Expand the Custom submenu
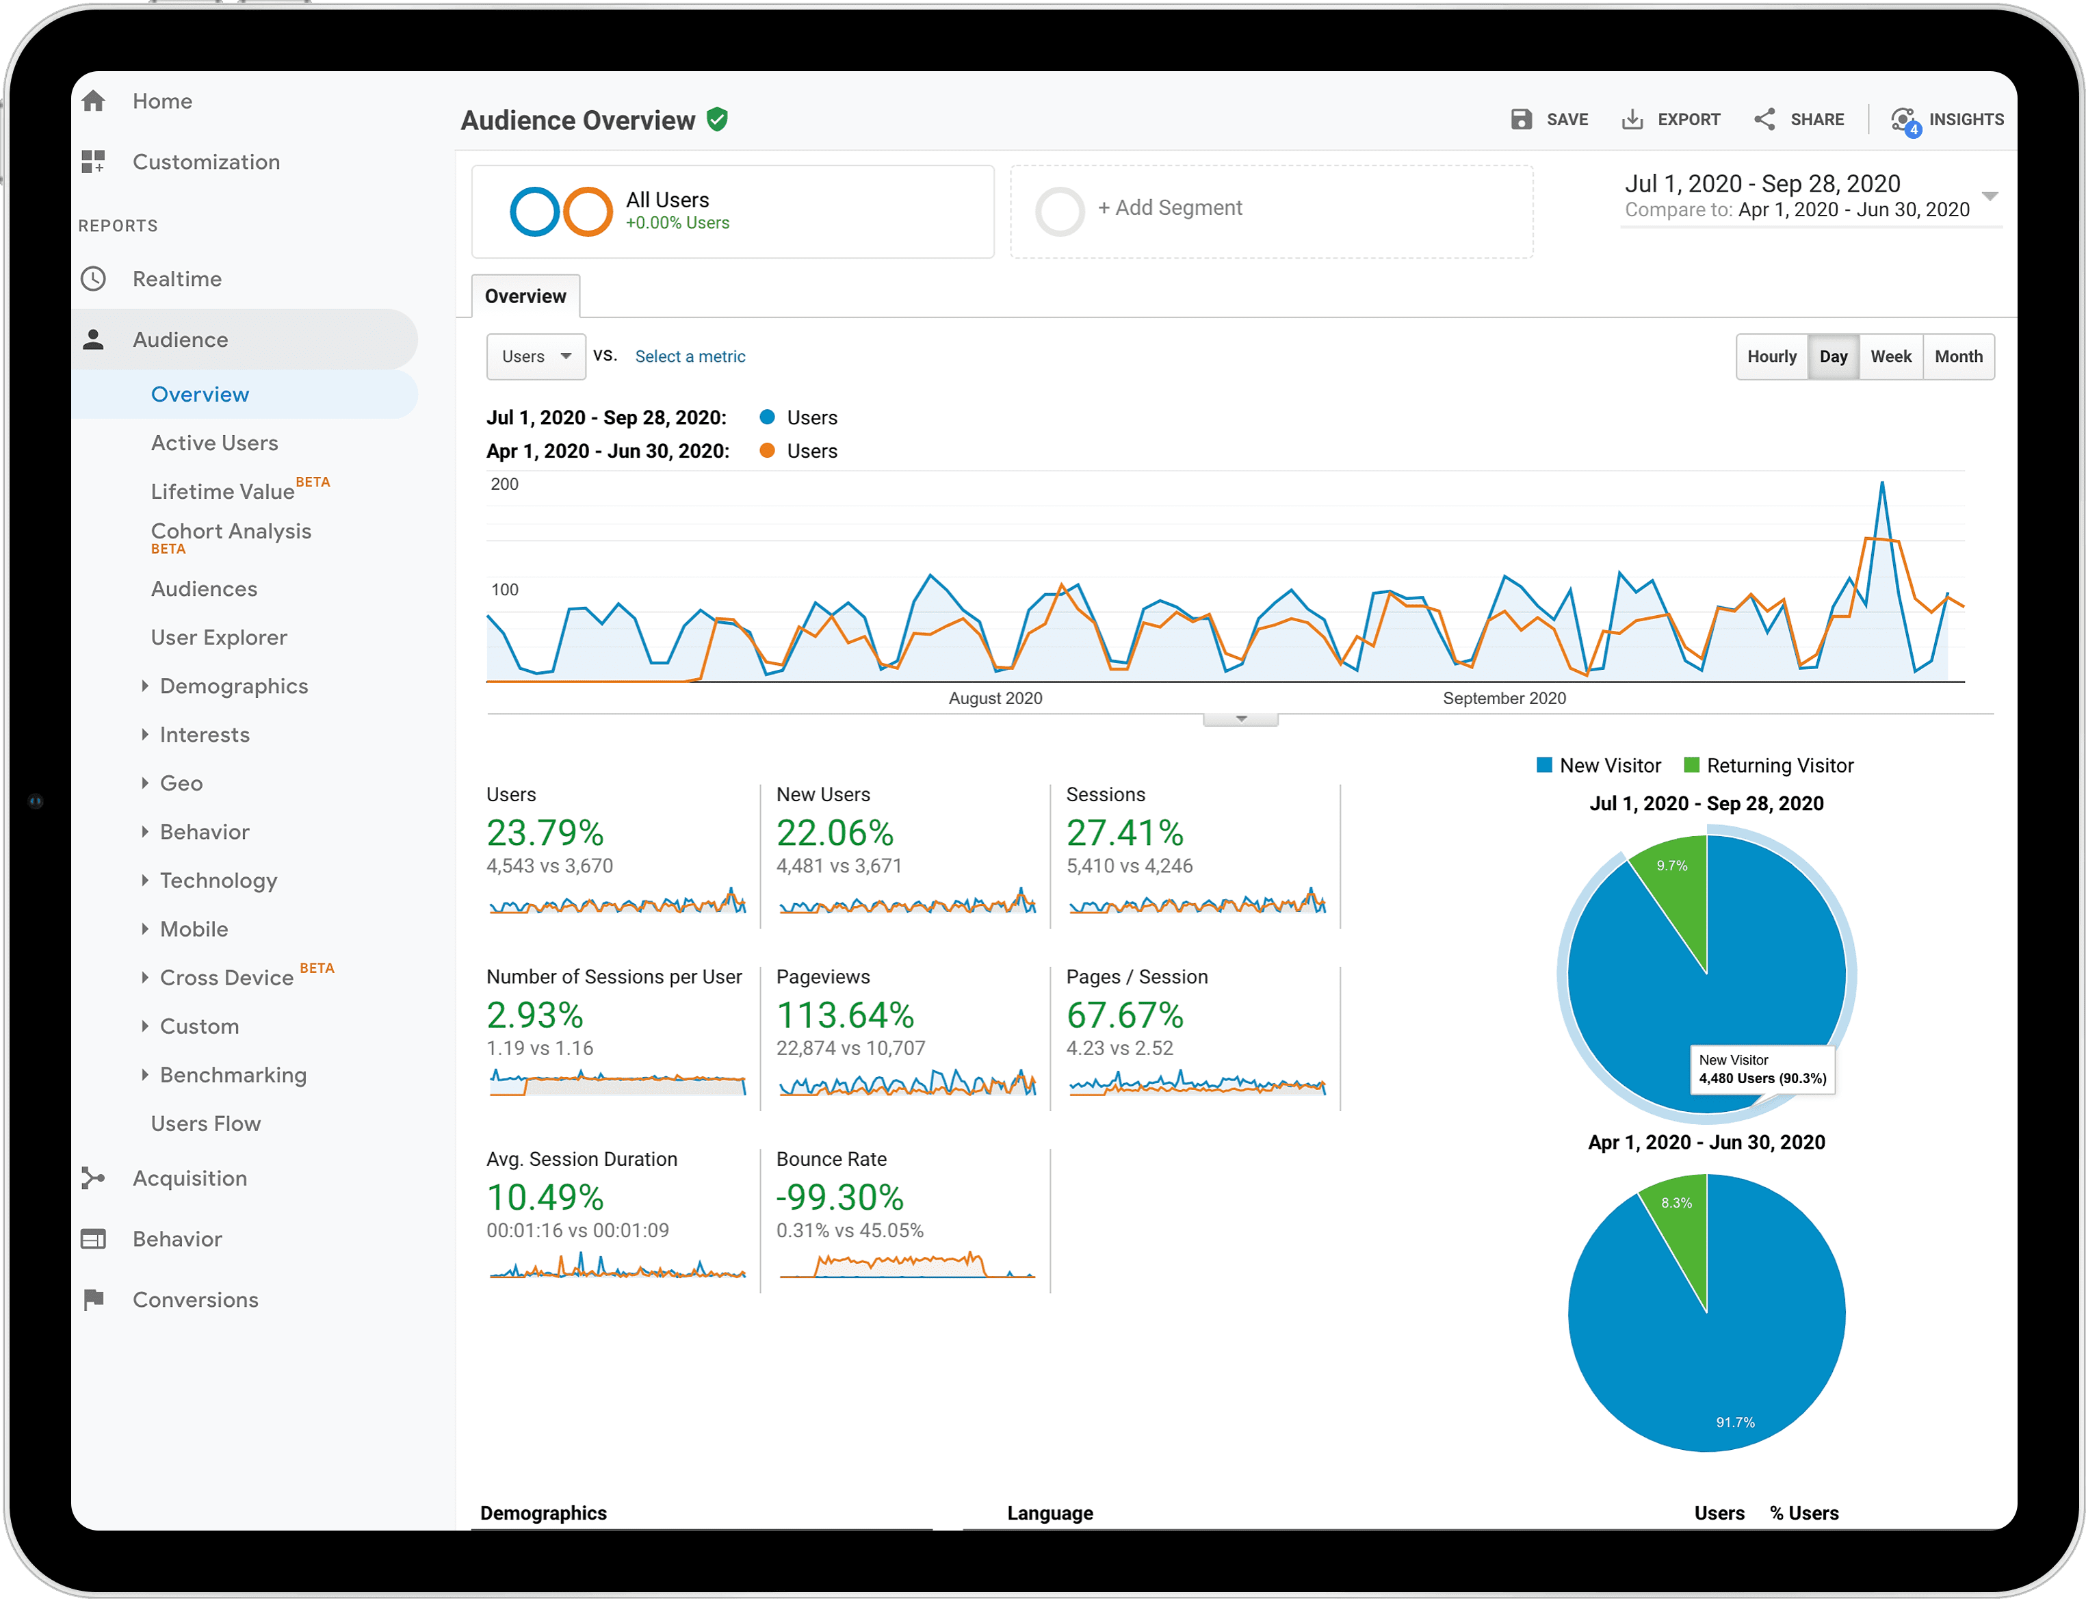 (x=144, y=1026)
